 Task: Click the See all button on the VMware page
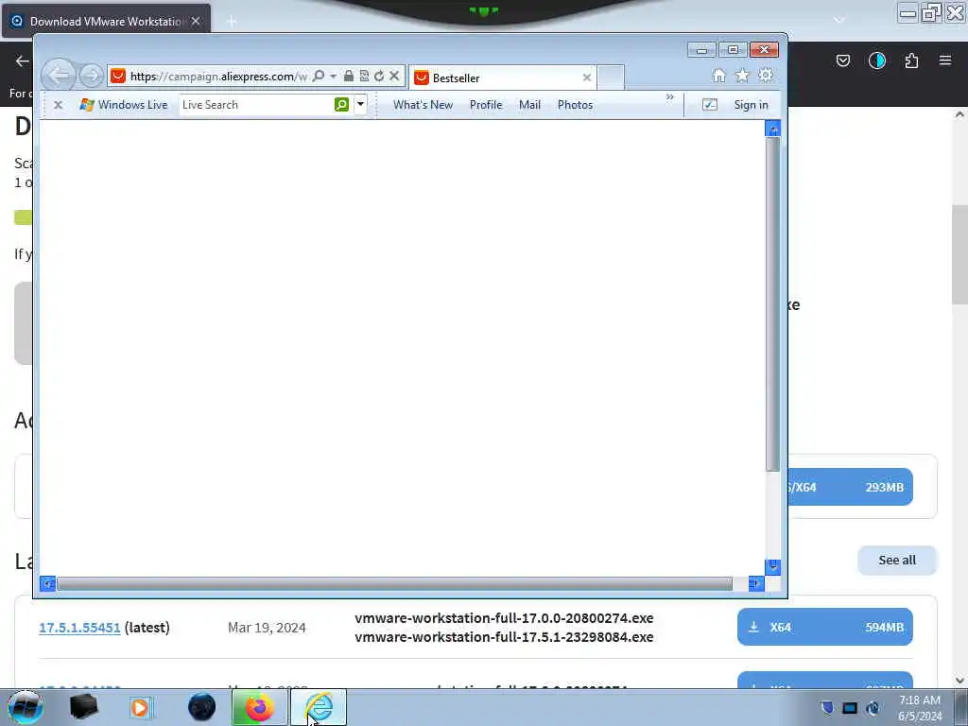897,560
